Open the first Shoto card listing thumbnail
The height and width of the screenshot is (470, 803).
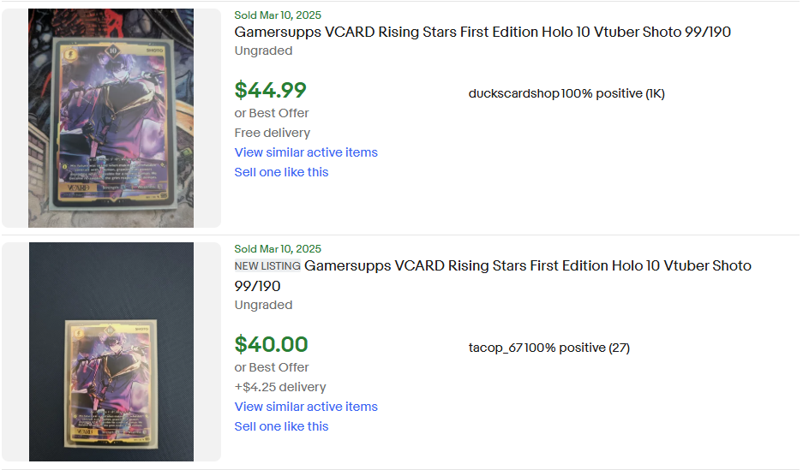pyautogui.click(x=111, y=118)
